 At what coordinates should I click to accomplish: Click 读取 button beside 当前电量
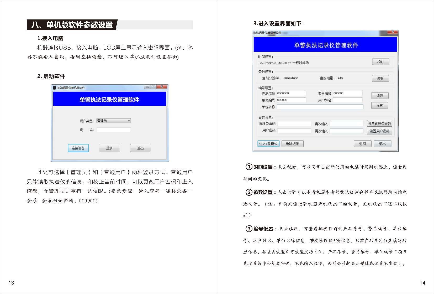[x=380, y=78]
